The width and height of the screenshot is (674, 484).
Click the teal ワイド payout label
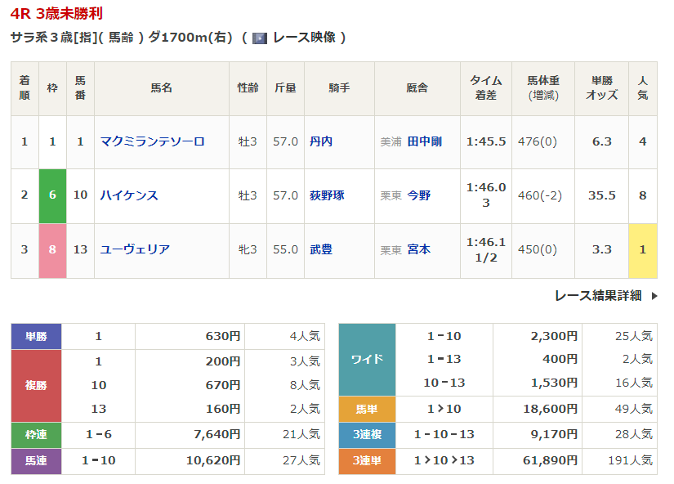pos(367,360)
